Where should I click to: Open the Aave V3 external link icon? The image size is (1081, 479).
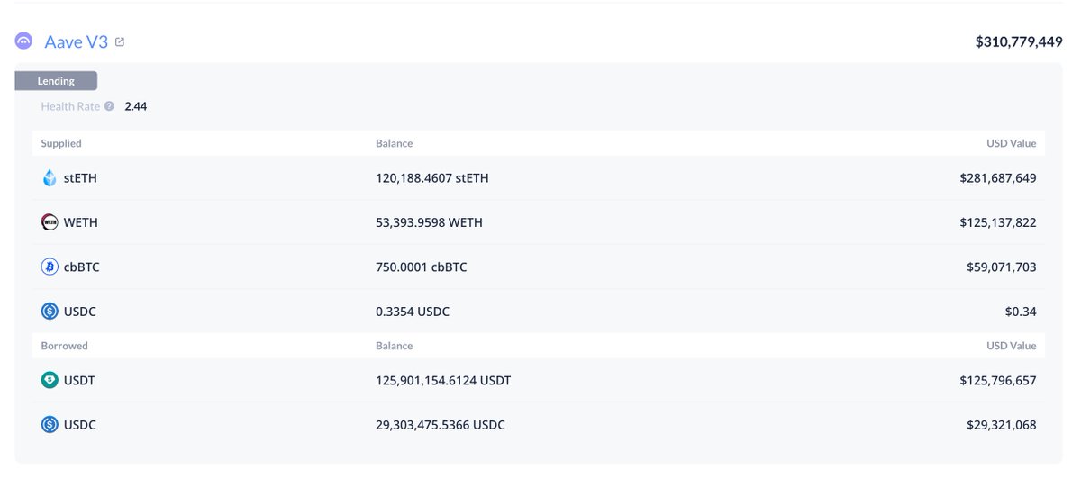pyautogui.click(x=120, y=41)
